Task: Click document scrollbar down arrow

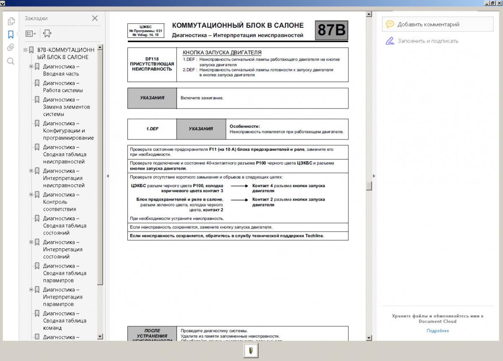Action: tap(369, 338)
